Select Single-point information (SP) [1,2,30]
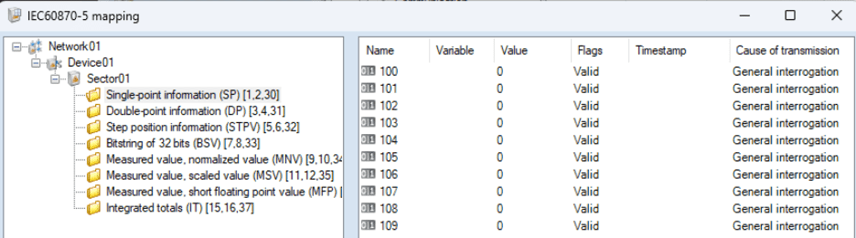856x238 pixels. pos(193,95)
